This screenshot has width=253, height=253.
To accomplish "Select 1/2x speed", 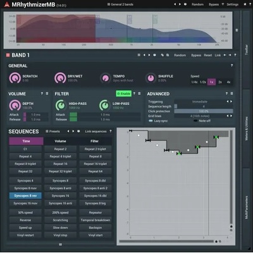I will coord(203,82).
